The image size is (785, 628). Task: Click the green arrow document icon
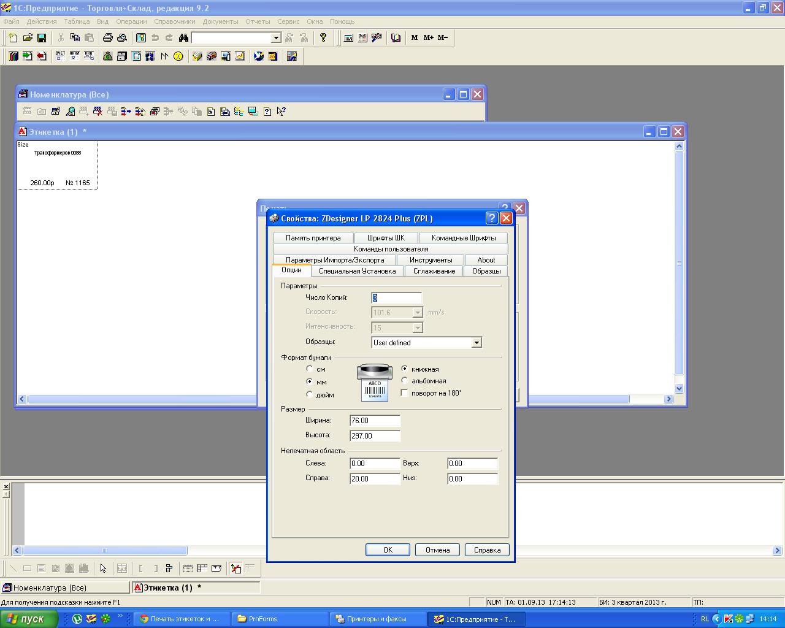click(28, 56)
